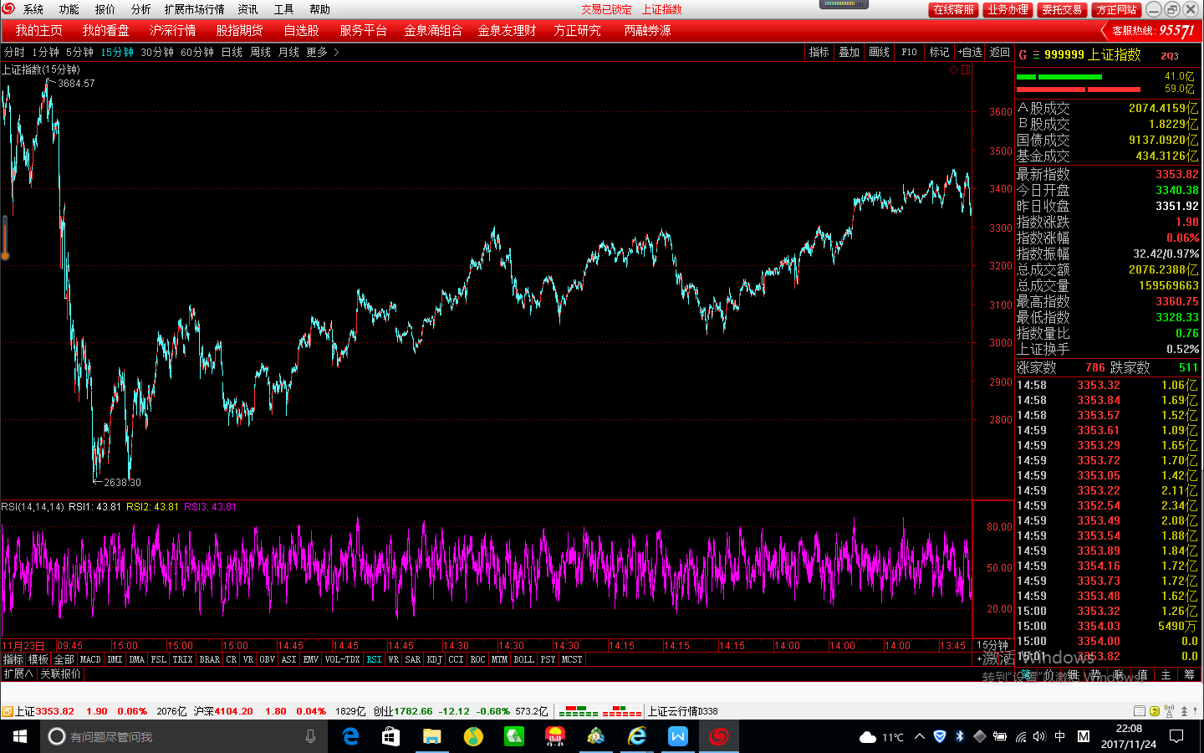
Task: Click the red G icon beside 999999
Action: 1022,55
